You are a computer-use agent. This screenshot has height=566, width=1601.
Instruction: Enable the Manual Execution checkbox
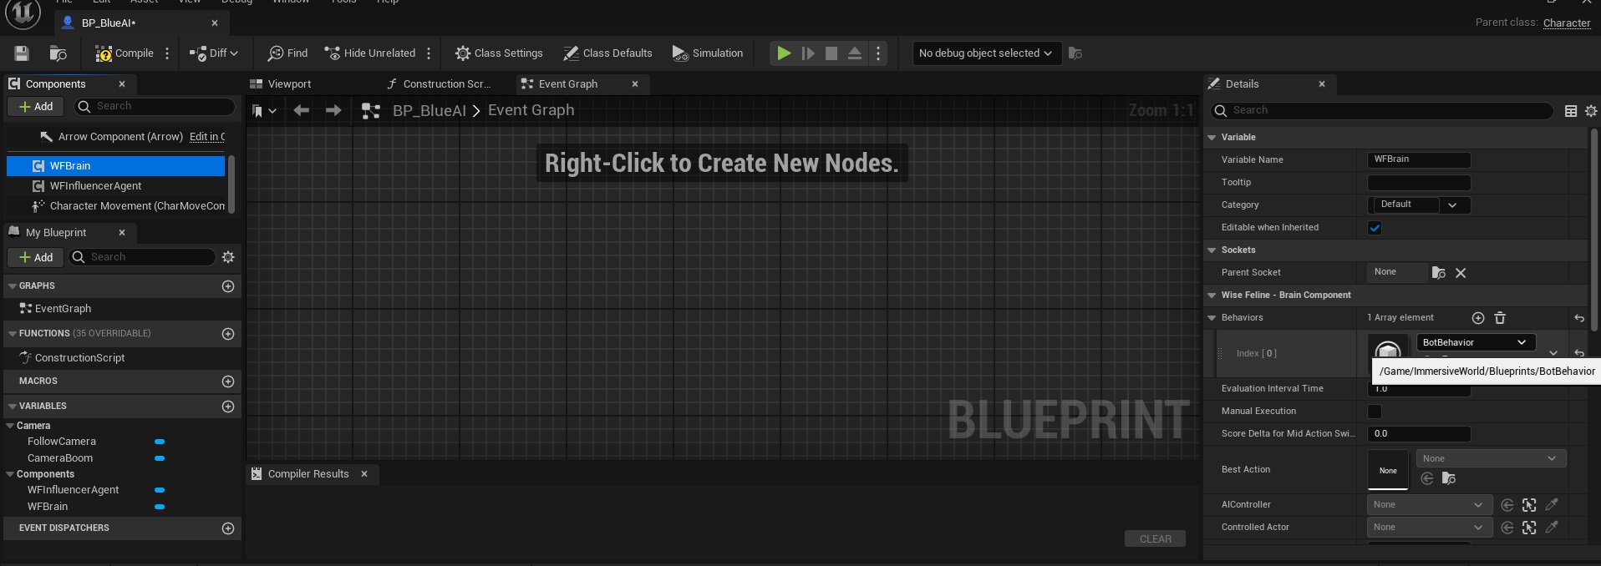pos(1375,412)
